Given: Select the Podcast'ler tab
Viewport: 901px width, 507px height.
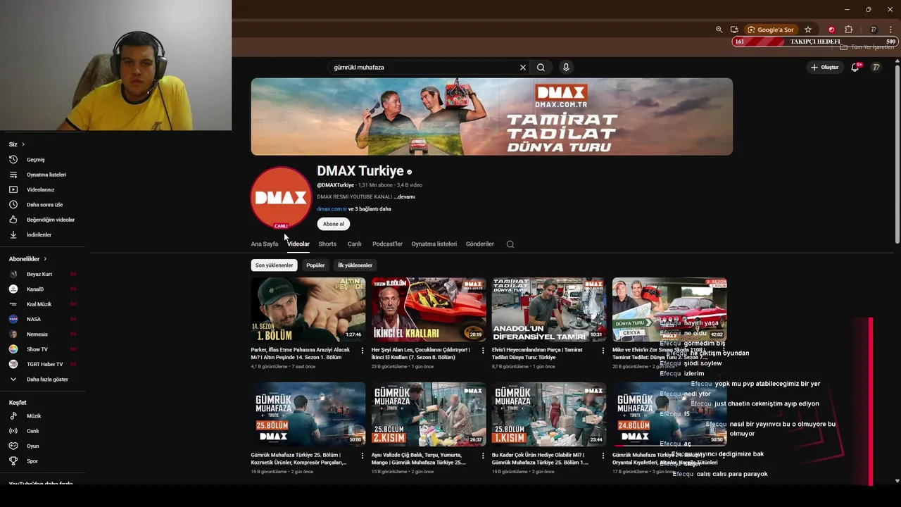Looking at the screenshot, I should click(x=388, y=244).
